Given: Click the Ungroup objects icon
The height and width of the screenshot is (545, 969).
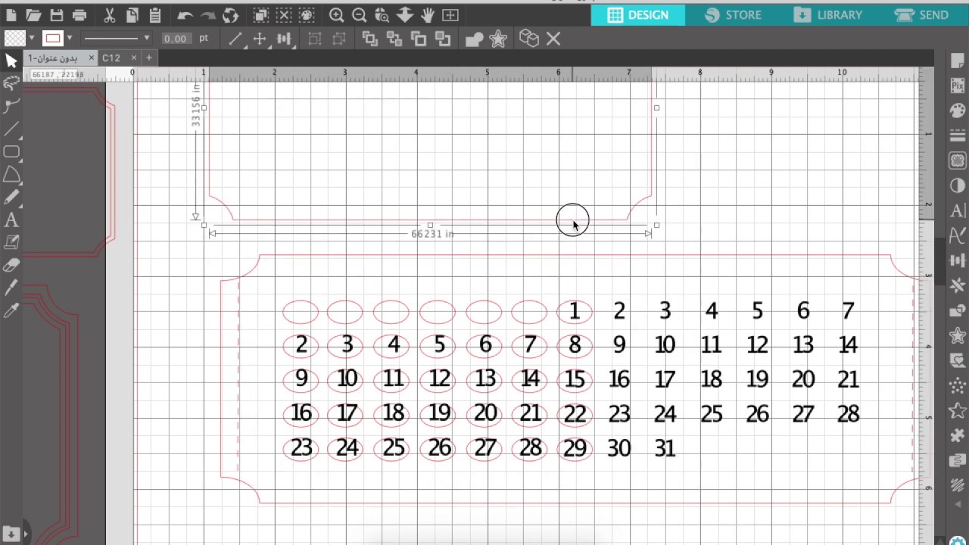Looking at the screenshot, I should (x=338, y=39).
